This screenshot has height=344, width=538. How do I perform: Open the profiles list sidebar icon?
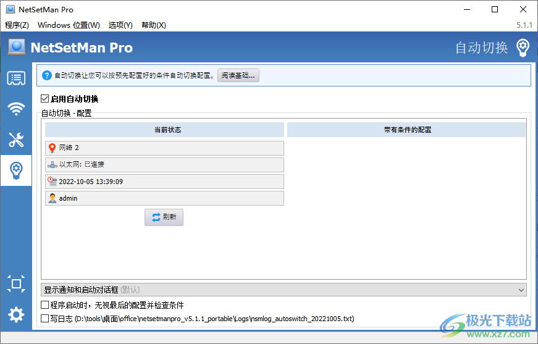coord(16,78)
